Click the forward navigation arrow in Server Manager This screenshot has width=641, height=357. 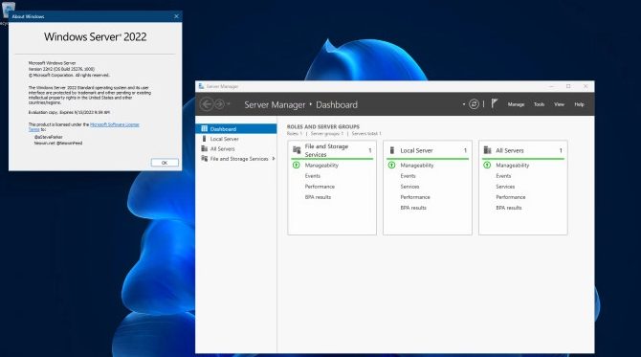coord(219,104)
